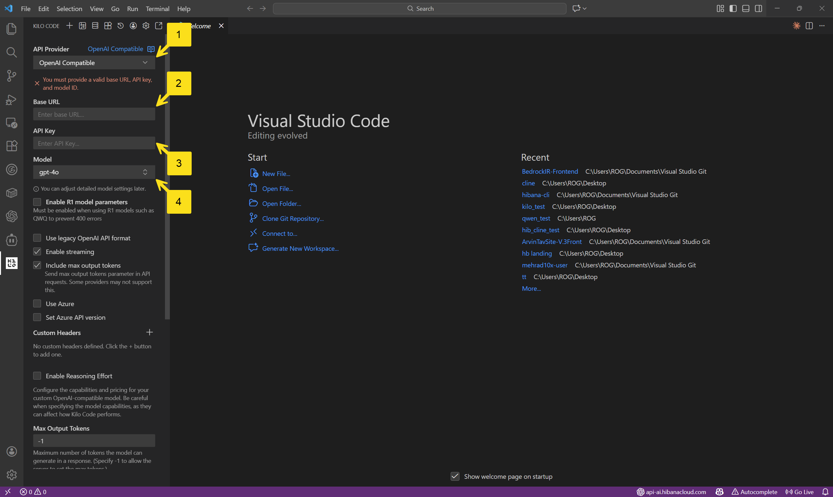Uncheck Show welcome page on startup
The height and width of the screenshot is (497, 833).
coord(455,476)
